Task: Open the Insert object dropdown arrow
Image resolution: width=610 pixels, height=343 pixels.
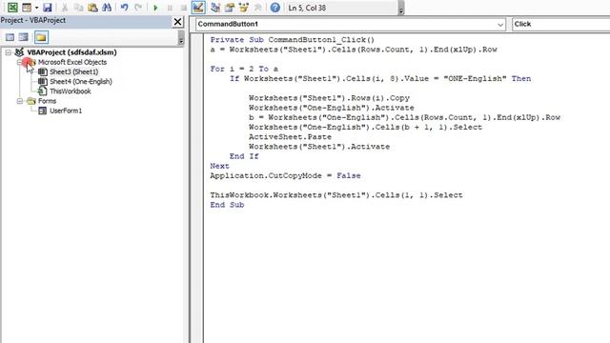Action: click(x=36, y=8)
